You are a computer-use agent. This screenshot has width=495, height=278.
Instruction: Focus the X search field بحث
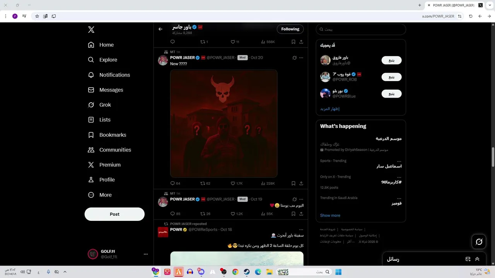[x=361, y=29]
